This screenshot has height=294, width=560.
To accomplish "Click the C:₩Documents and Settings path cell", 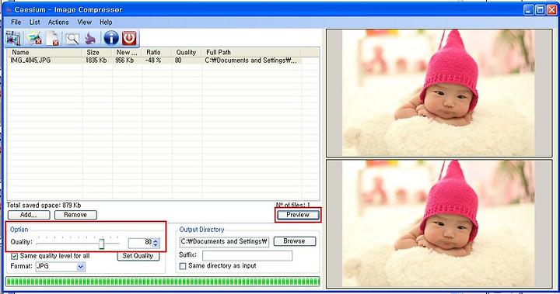I will click(x=250, y=61).
